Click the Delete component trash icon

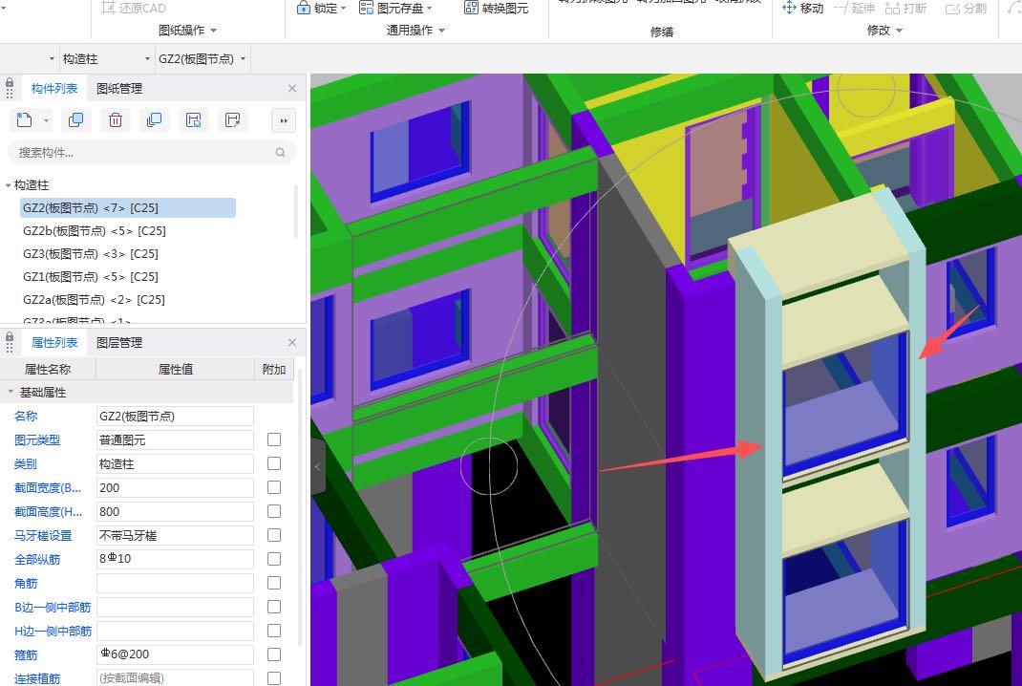click(x=116, y=120)
